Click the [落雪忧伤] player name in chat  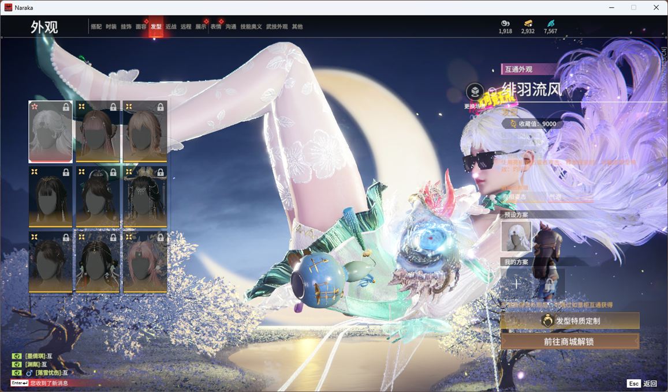point(48,373)
